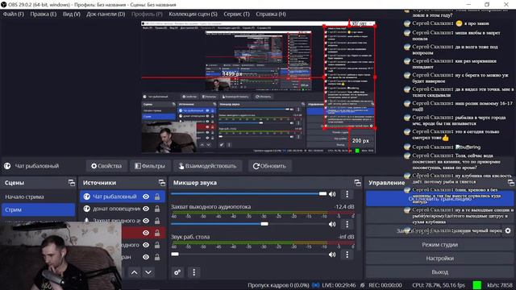Open mixer options menu next to gear
The width and height of the screenshot is (516, 290).
click(x=193, y=272)
